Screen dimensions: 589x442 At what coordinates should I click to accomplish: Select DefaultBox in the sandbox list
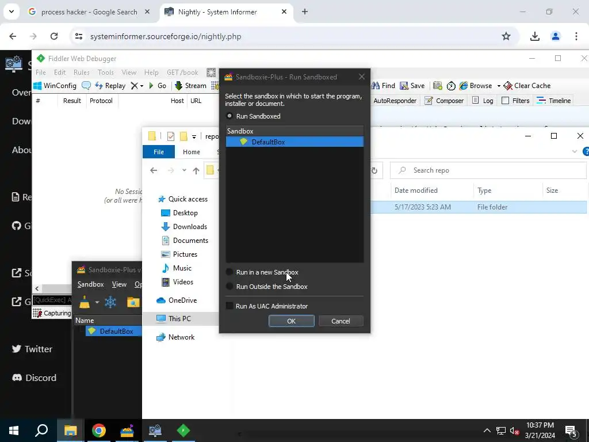(294, 142)
